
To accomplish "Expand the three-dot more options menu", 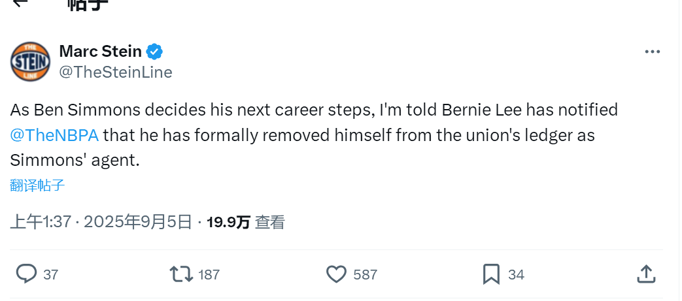I will (652, 52).
